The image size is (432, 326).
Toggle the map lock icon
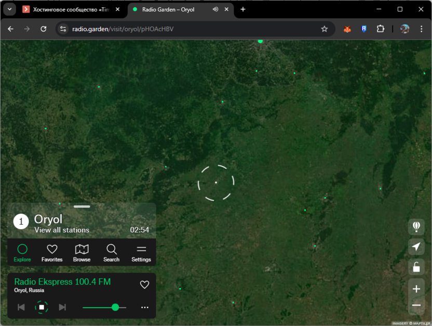416,267
